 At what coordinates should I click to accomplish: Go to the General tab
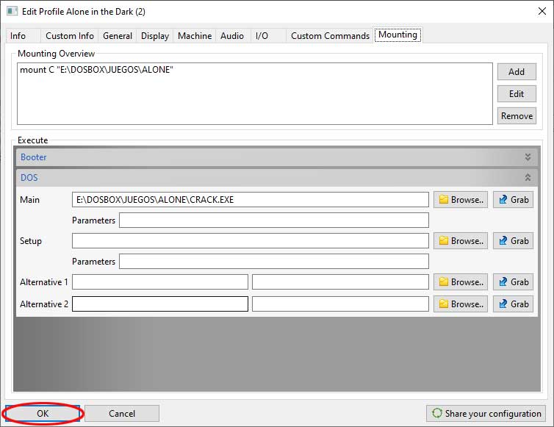click(118, 36)
